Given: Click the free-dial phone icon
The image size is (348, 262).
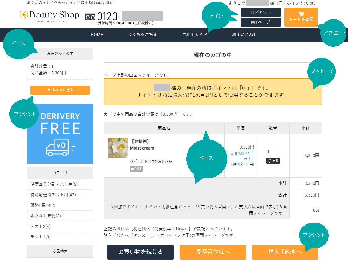Looking at the screenshot, I should (x=90, y=17).
